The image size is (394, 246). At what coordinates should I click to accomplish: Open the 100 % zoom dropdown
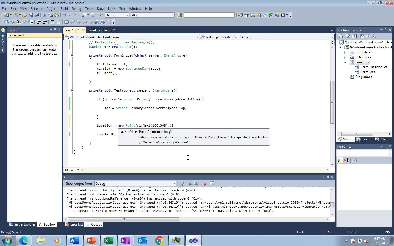click(78, 170)
